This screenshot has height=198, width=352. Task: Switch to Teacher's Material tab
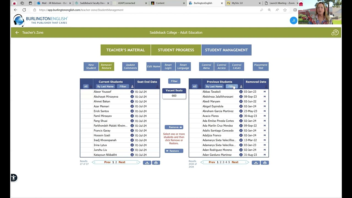coord(125,50)
